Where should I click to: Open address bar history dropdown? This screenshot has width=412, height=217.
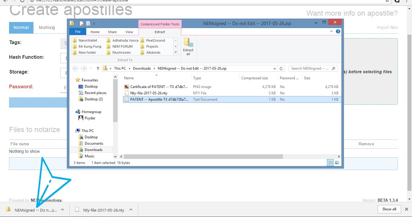pyautogui.click(x=274, y=68)
